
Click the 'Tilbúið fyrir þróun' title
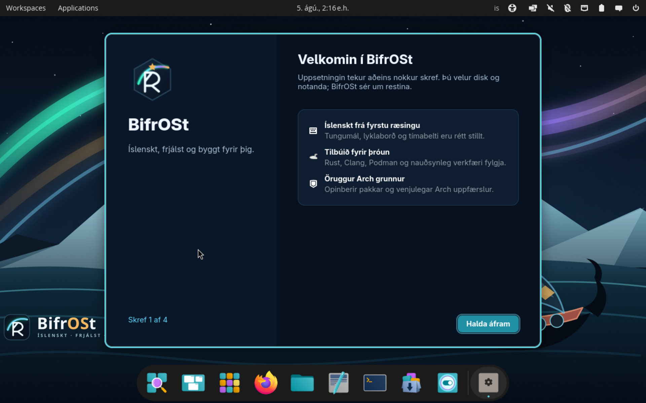(x=357, y=152)
